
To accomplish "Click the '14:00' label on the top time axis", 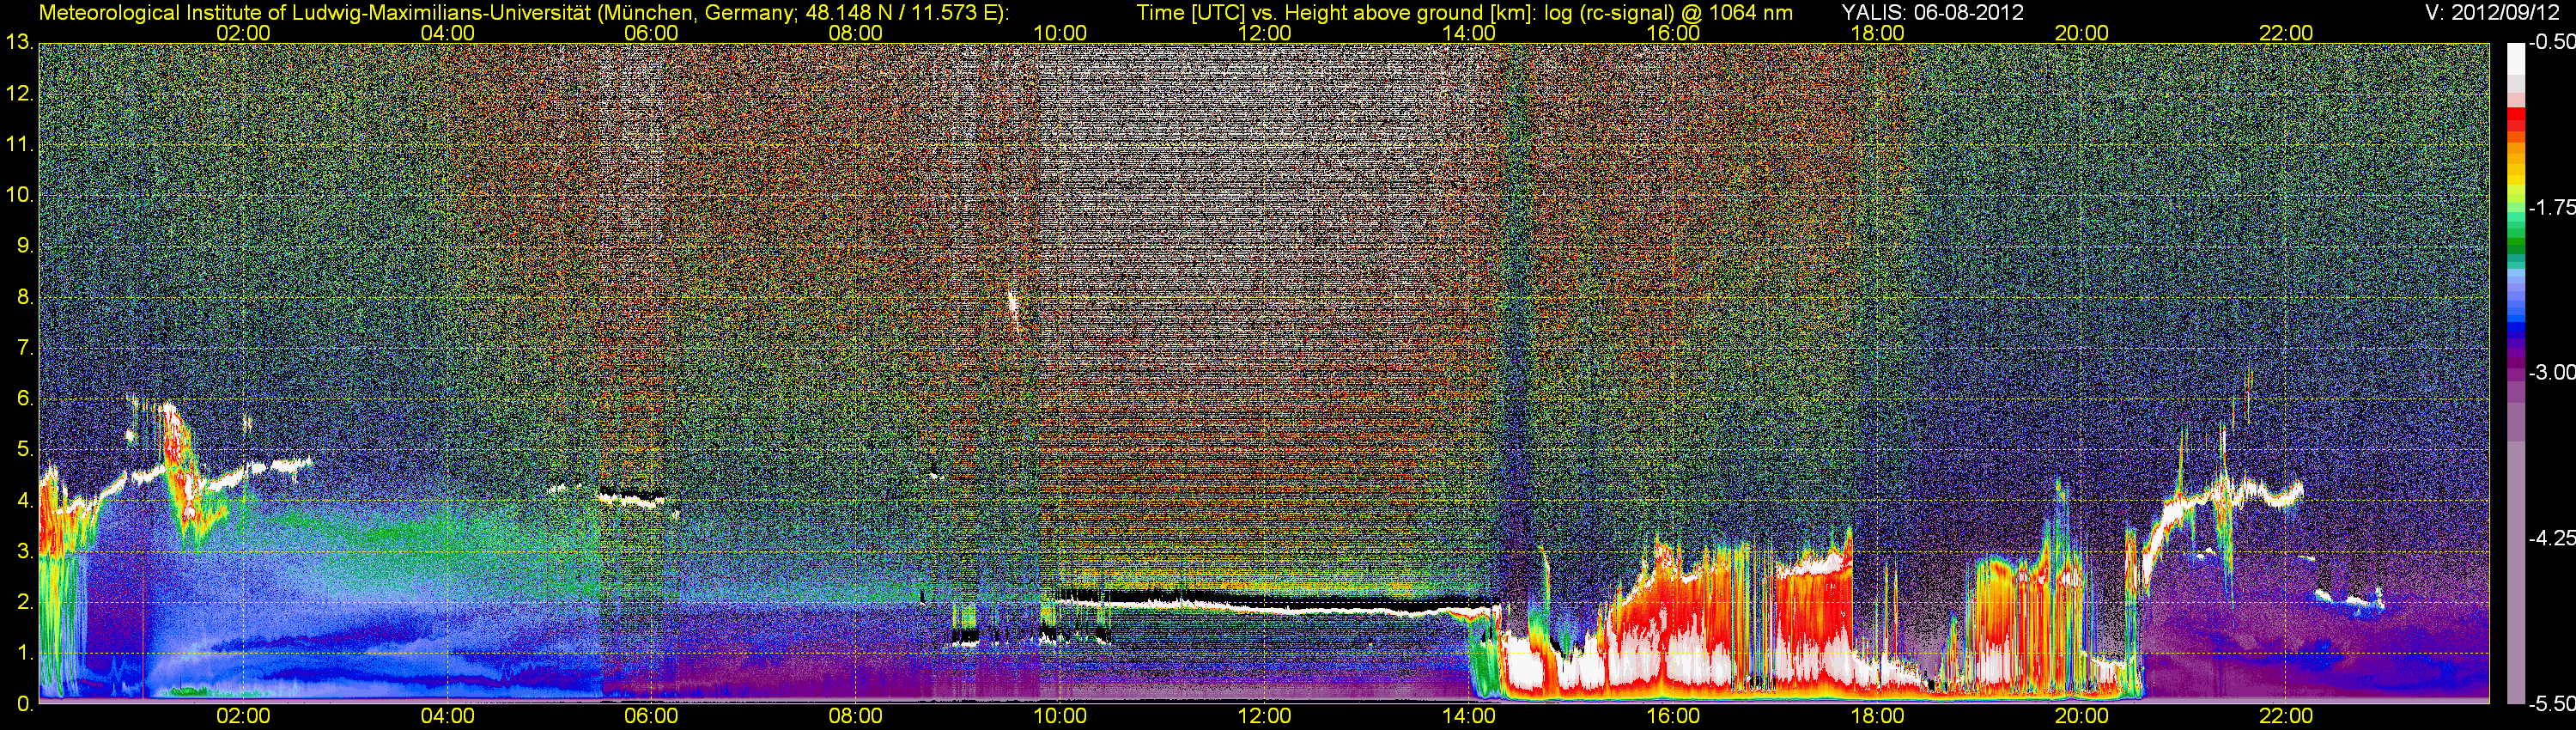I will [1469, 33].
